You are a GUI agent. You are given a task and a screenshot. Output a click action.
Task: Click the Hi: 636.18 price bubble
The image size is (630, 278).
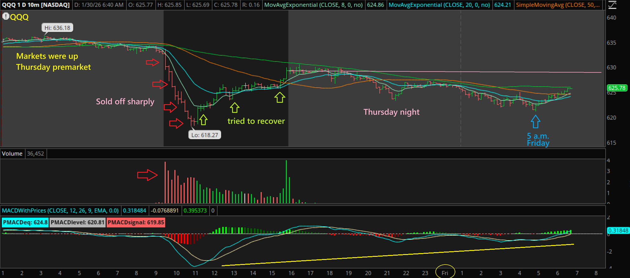coord(57,28)
